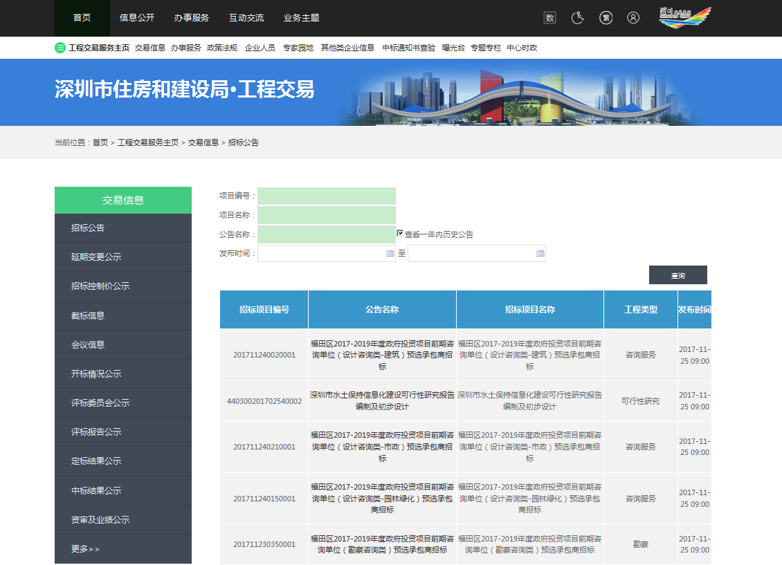Viewport: 782px width, 565px height.
Task: Open the user account icon
Action: click(633, 18)
